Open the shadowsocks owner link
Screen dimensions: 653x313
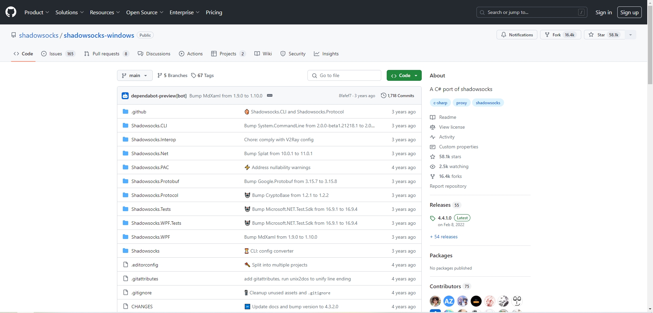[x=39, y=35]
